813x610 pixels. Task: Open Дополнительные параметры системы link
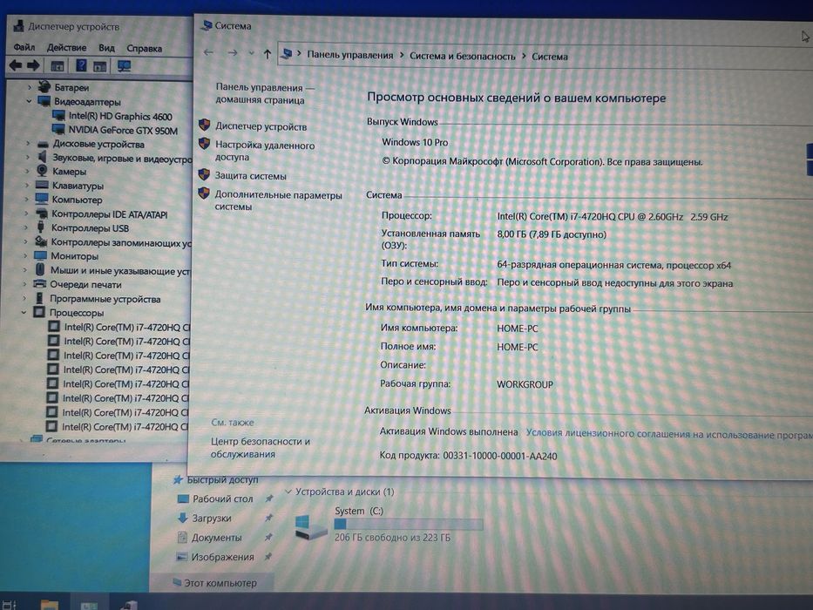click(279, 200)
